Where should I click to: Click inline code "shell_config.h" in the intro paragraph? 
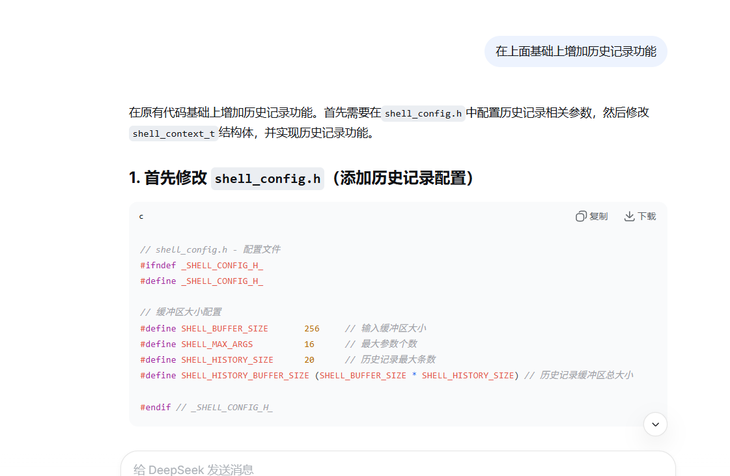click(423, 113)
